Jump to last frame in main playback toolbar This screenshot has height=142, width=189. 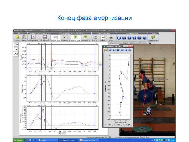pos(144,38)
